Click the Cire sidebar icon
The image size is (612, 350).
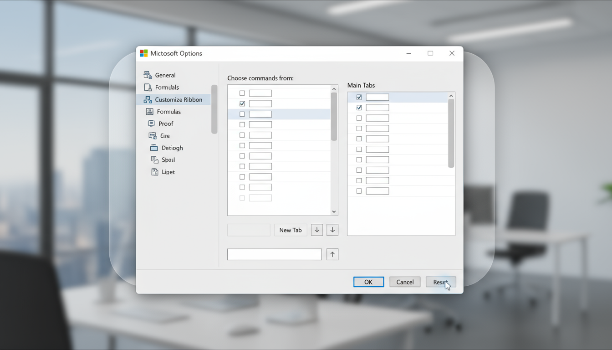tap(153, 136)
